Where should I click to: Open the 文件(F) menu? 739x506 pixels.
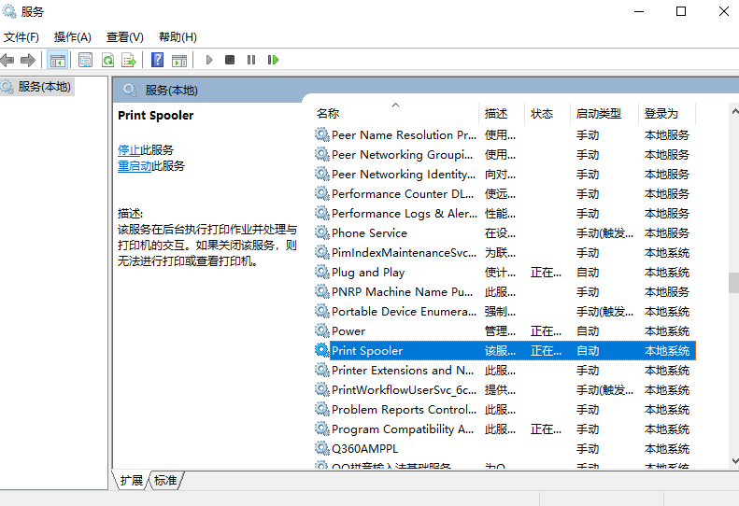point(21,37)
